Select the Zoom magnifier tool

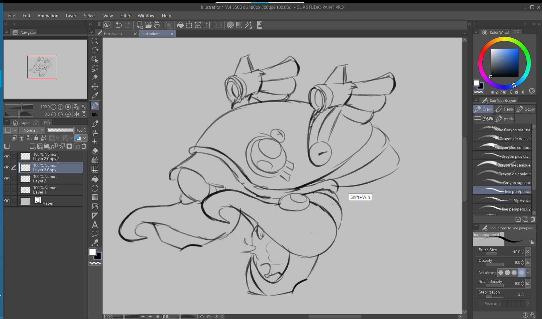pos(95,41)
